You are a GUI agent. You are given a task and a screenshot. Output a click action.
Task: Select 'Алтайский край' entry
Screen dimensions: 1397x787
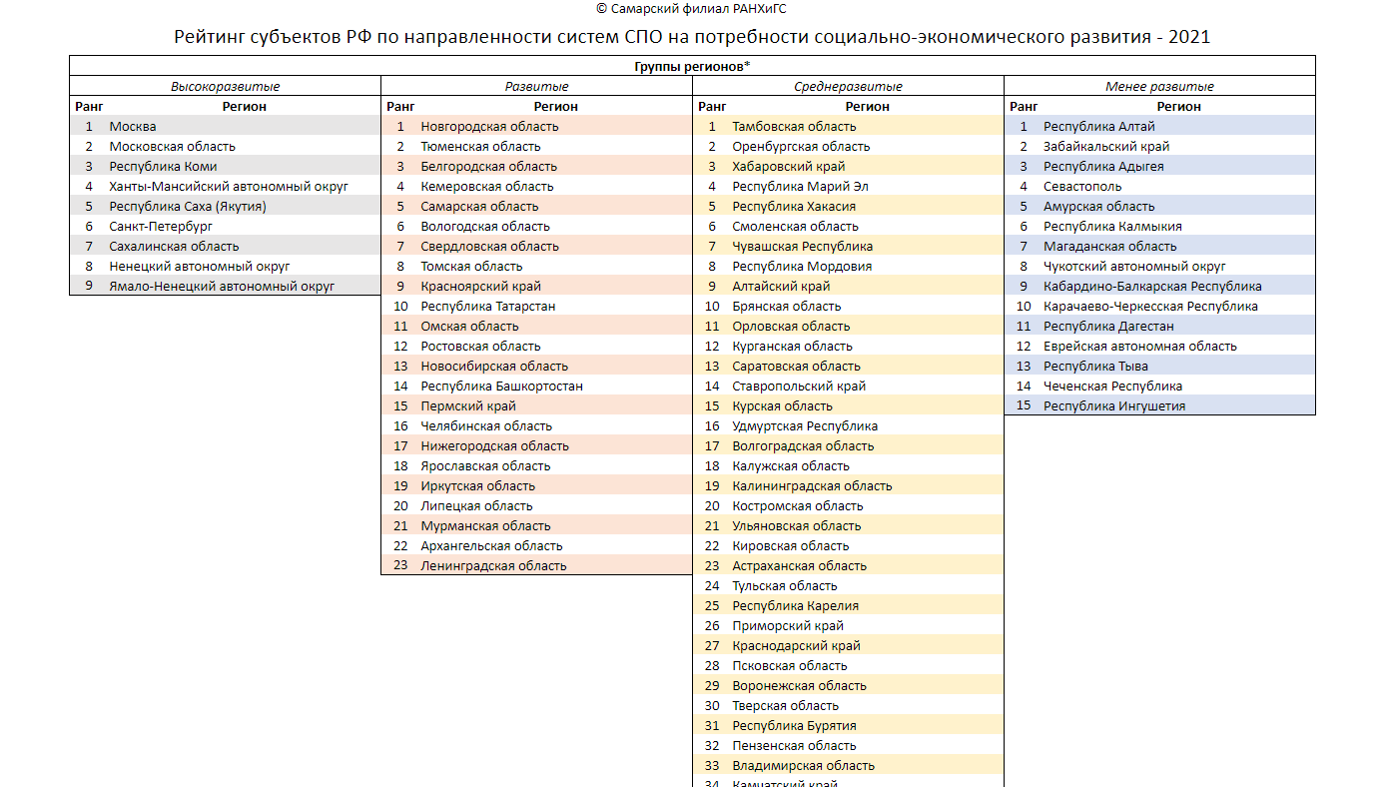tap(781, 287)
